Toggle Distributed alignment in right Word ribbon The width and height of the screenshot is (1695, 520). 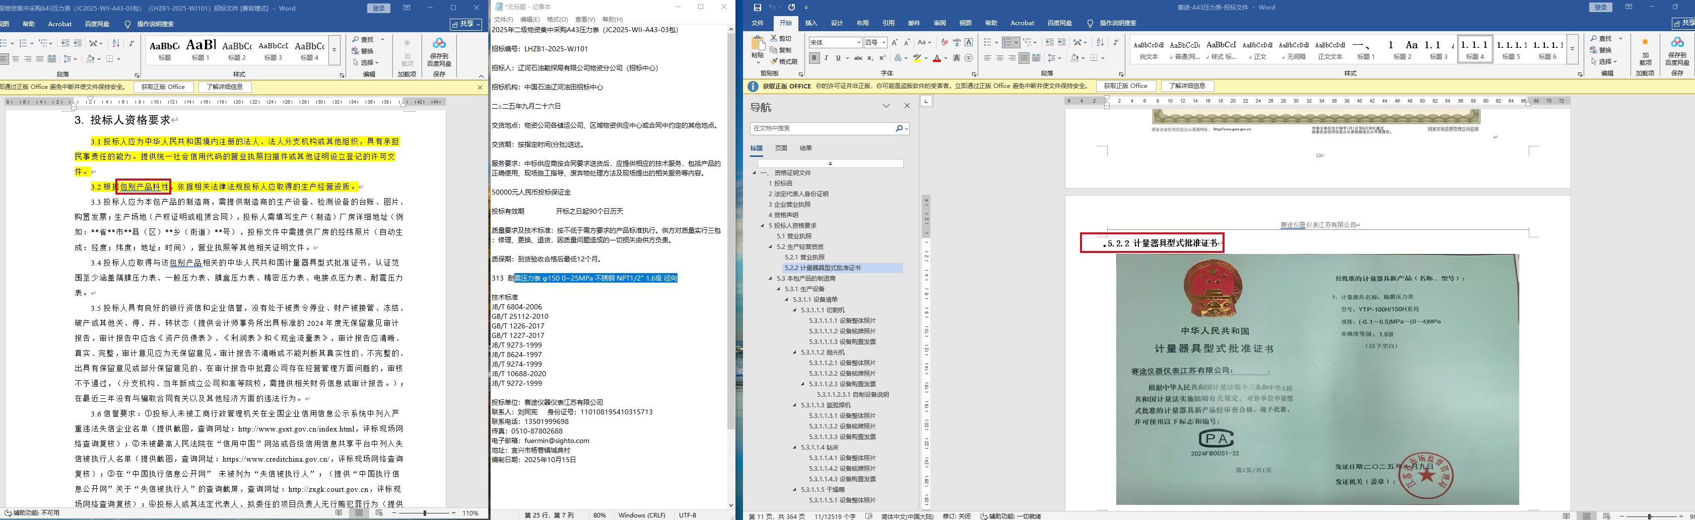tap(1036, 58)
